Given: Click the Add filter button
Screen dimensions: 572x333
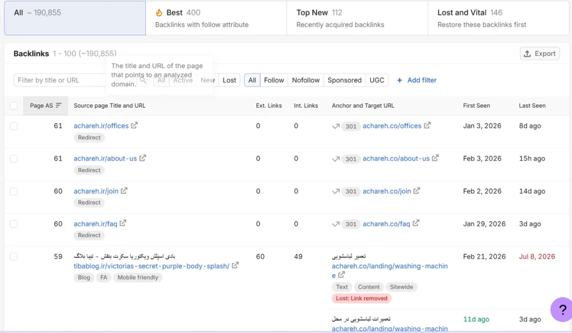Looking at the screenshot, I should click(417, 80).
